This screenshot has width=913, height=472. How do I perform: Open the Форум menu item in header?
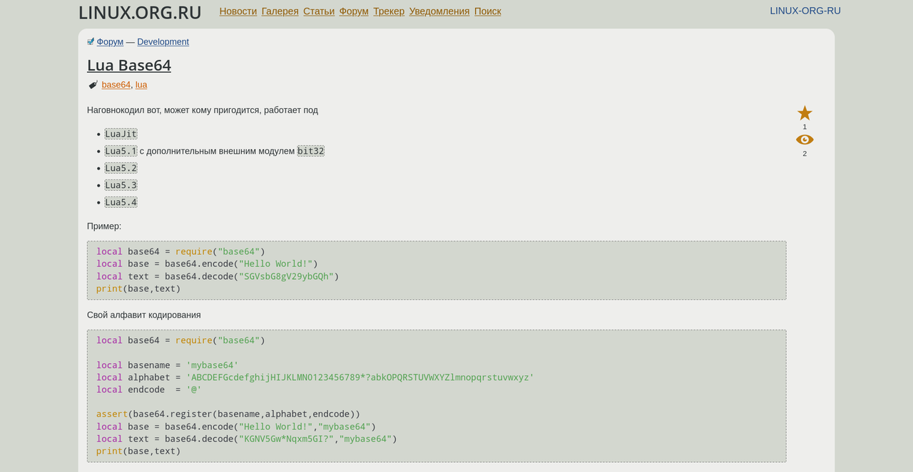click(354, 11)
